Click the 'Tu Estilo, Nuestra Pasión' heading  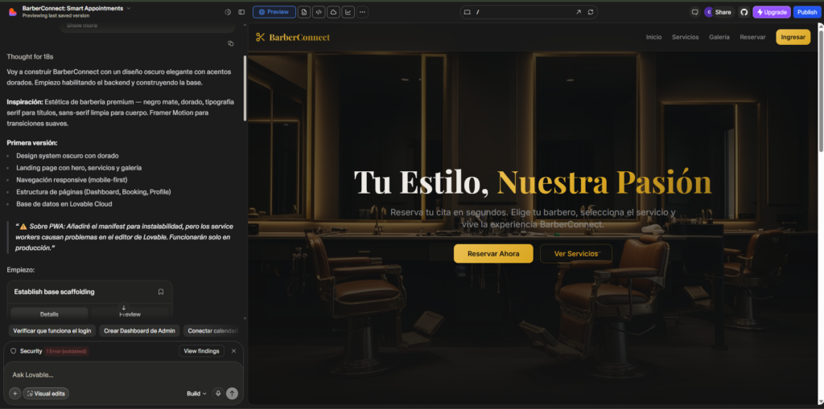(x=533, y=182)
